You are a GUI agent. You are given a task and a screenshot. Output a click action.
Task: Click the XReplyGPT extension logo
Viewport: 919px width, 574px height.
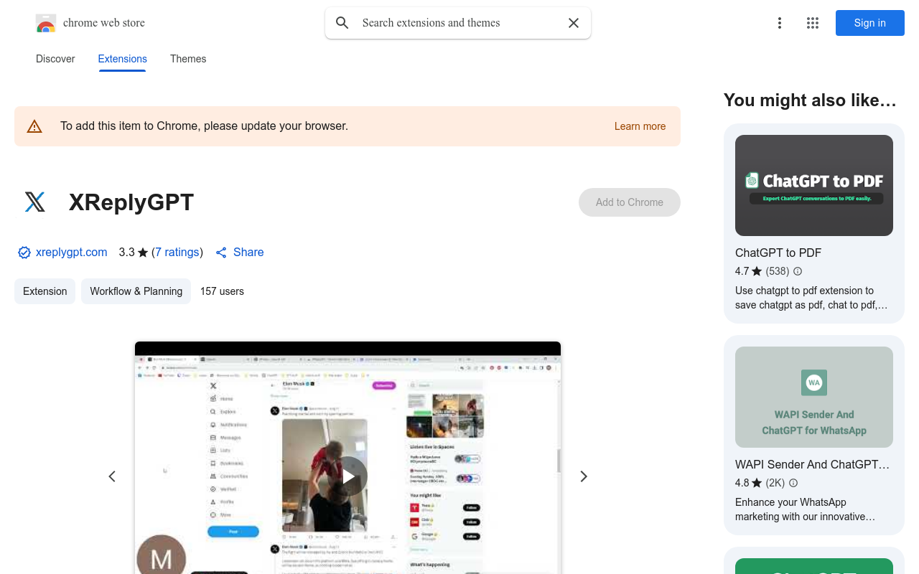pos(34,202)
